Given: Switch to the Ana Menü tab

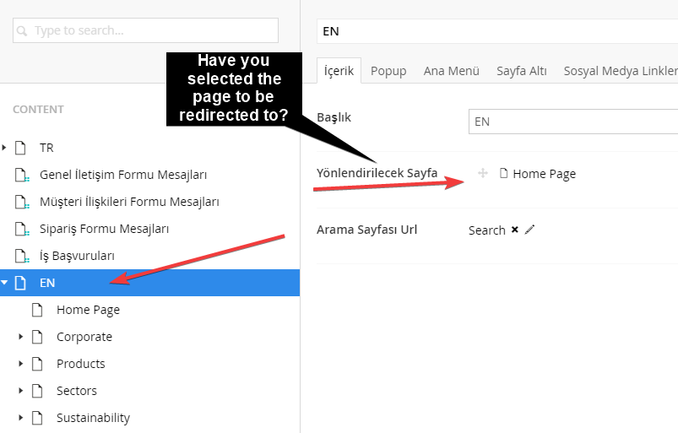Looking at the screenshot, I should point(452,70).
